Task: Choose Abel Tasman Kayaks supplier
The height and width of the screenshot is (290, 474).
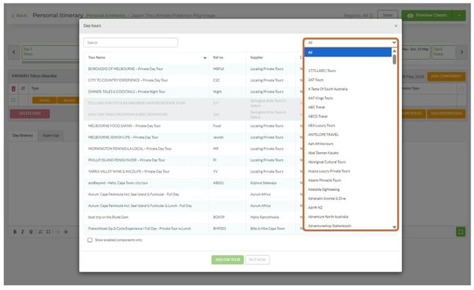Action: tap(323, 153)
